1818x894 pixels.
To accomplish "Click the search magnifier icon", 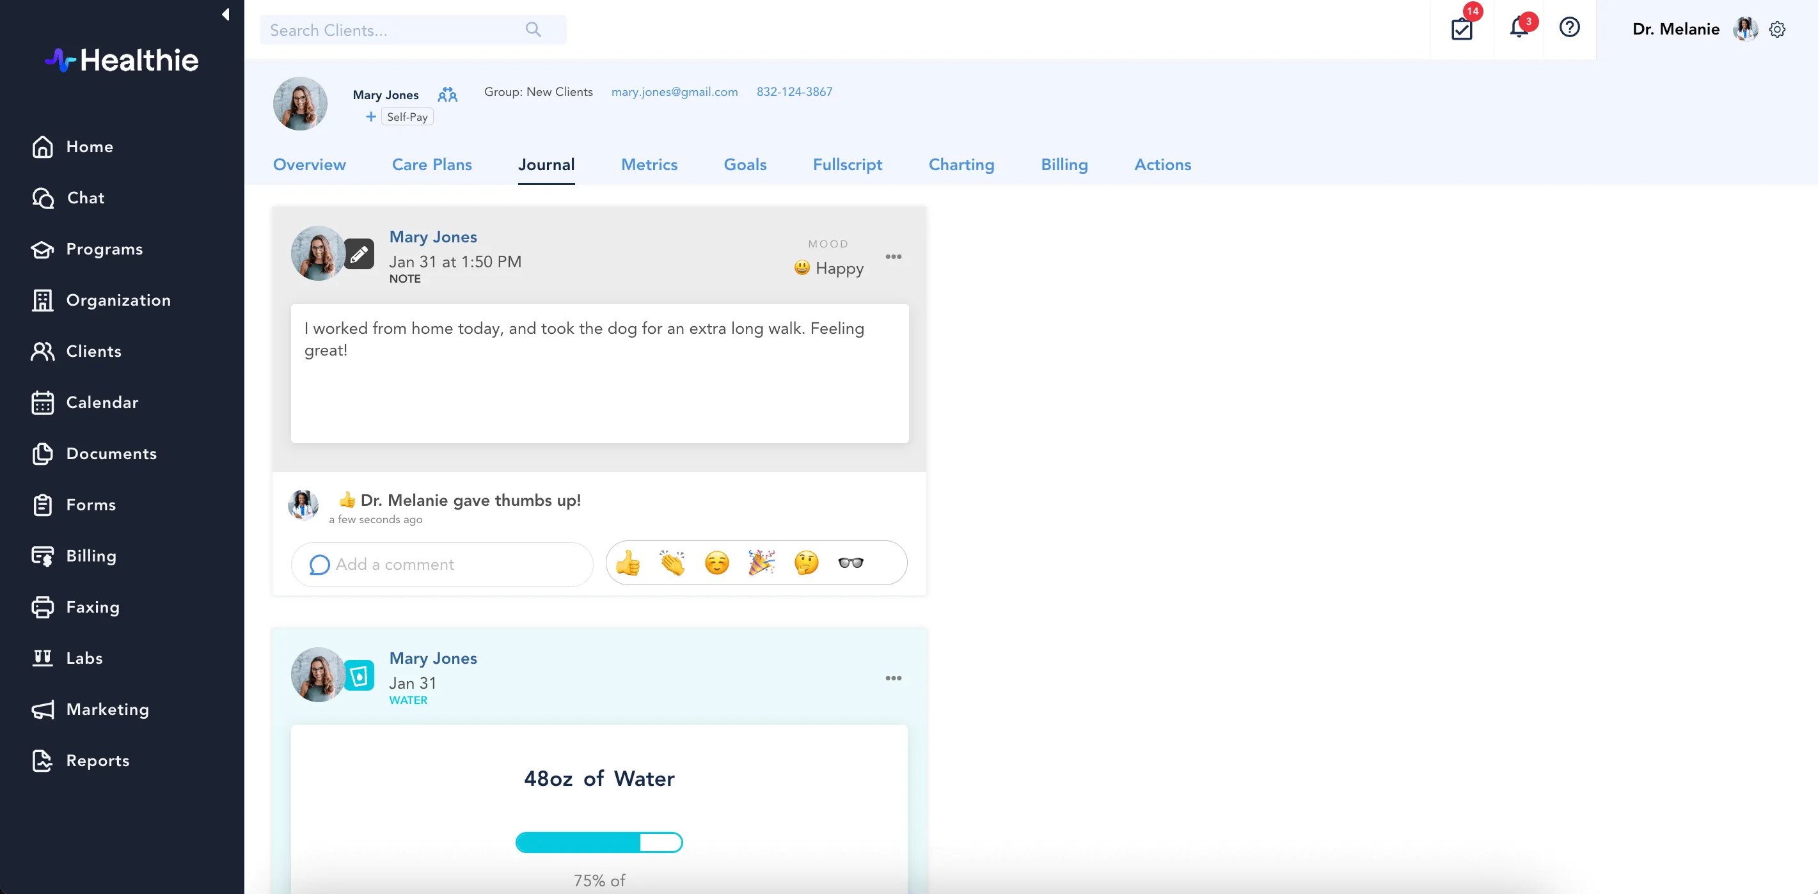I will point(534,29).
